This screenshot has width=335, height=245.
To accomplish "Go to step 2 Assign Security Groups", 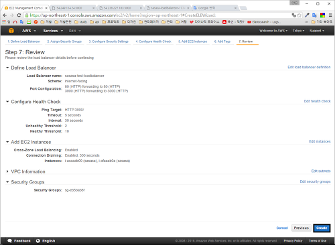I will [64, 42].
